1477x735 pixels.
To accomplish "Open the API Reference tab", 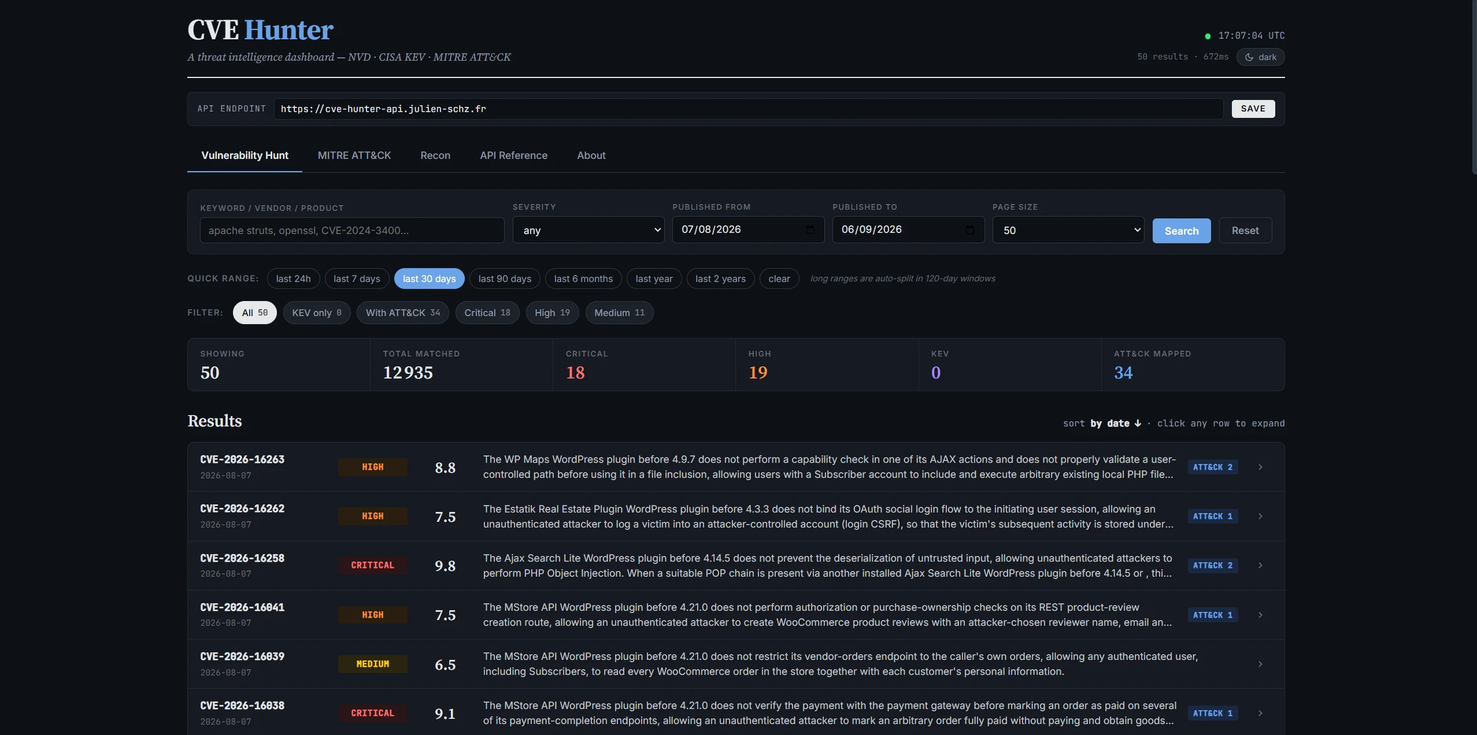I will [x=513, y=155].
